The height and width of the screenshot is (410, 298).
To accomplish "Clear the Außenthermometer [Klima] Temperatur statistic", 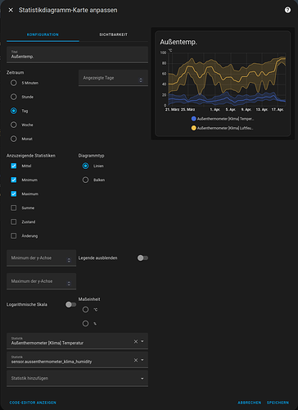I will pos(136,341).
